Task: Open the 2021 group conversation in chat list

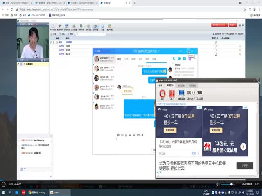Action: (x=104, y=59)
